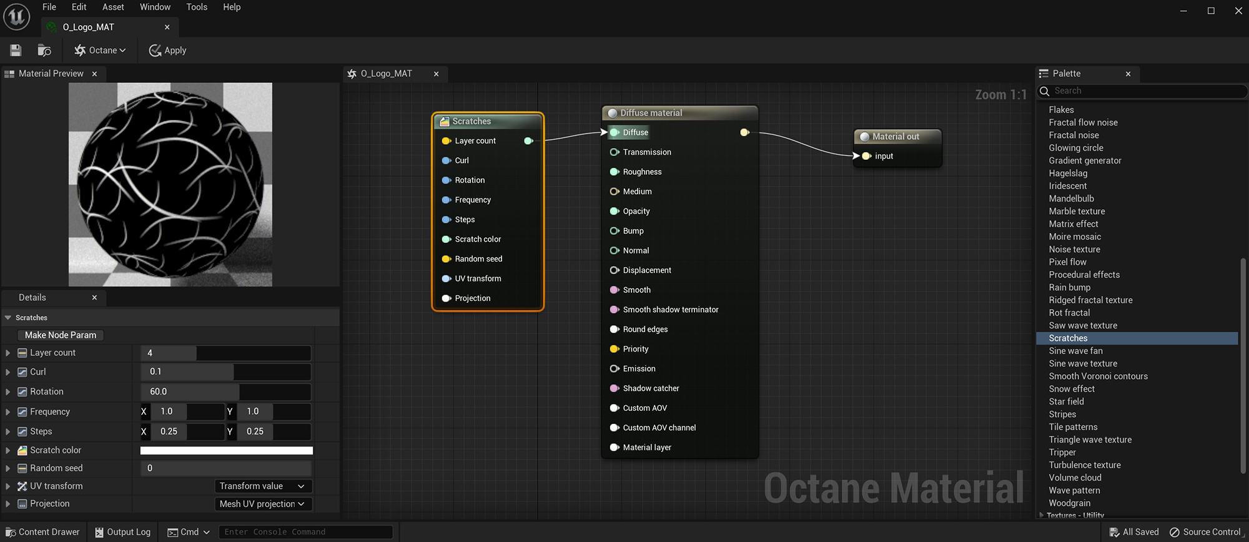The image size is (1249, 542).
Task: Click the Diffuse material node header
Action: 680,113
